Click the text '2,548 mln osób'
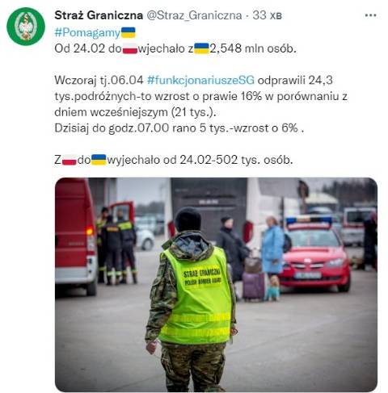The width and height of the screenshot is (388, 393). tap(253, 48)
